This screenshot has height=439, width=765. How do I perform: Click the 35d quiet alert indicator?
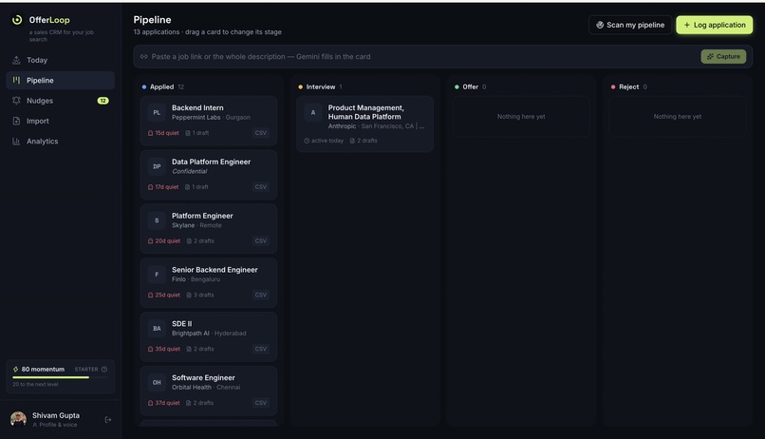(164, 349)
